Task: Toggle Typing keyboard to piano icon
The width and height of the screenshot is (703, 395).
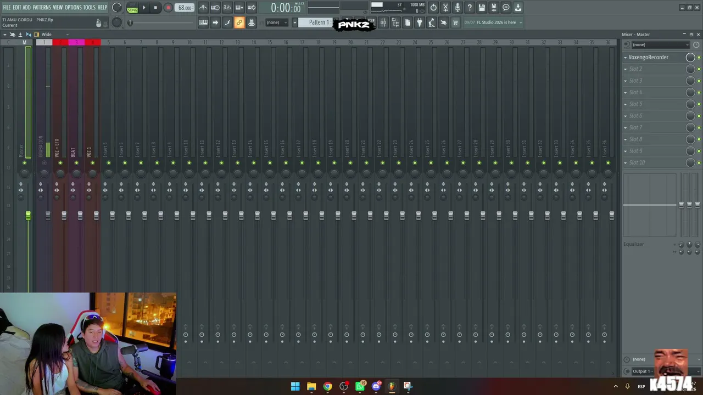Action: pos(203,22)
